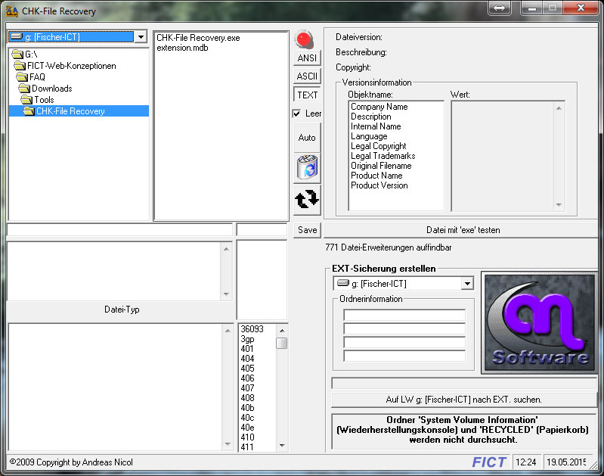Screen dimensions: 604x476
Task: Select extension 40b in list
Action: pos(247,408)
